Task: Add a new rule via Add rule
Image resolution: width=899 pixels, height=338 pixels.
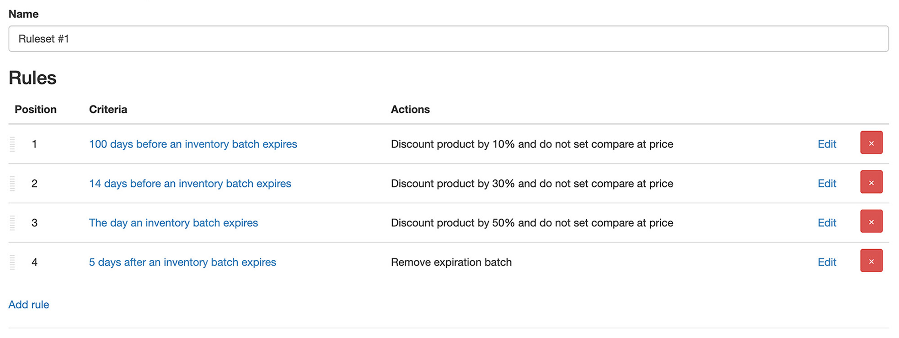Action: point(29,305)
